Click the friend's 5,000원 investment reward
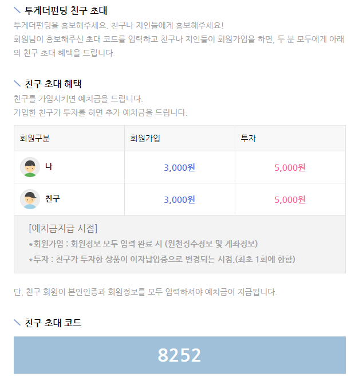The height and width of the screenshot is (384, 359). [x=290, y=199]
